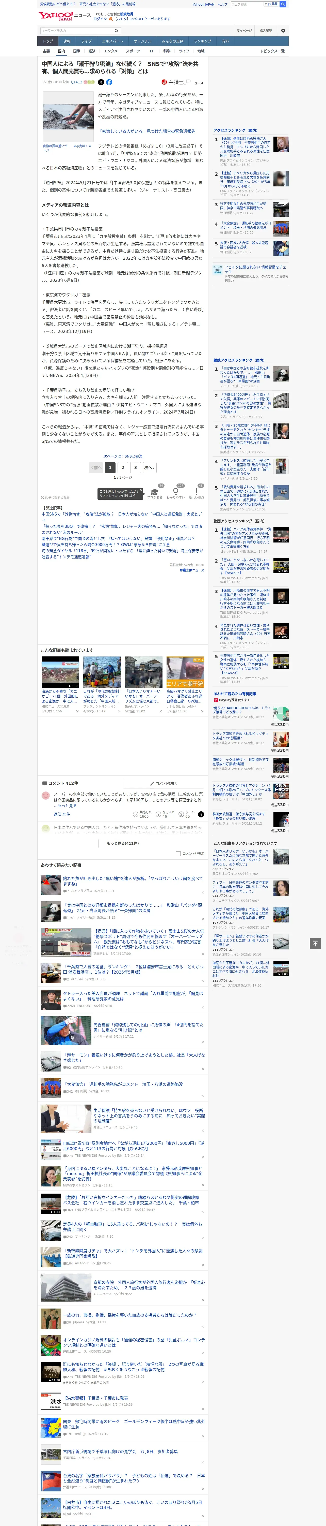The height and width of the screenshot is (1526, 326).
Task: Open the エリアで潮干狩り recommended article thumbnail
Action: [185, 672]
